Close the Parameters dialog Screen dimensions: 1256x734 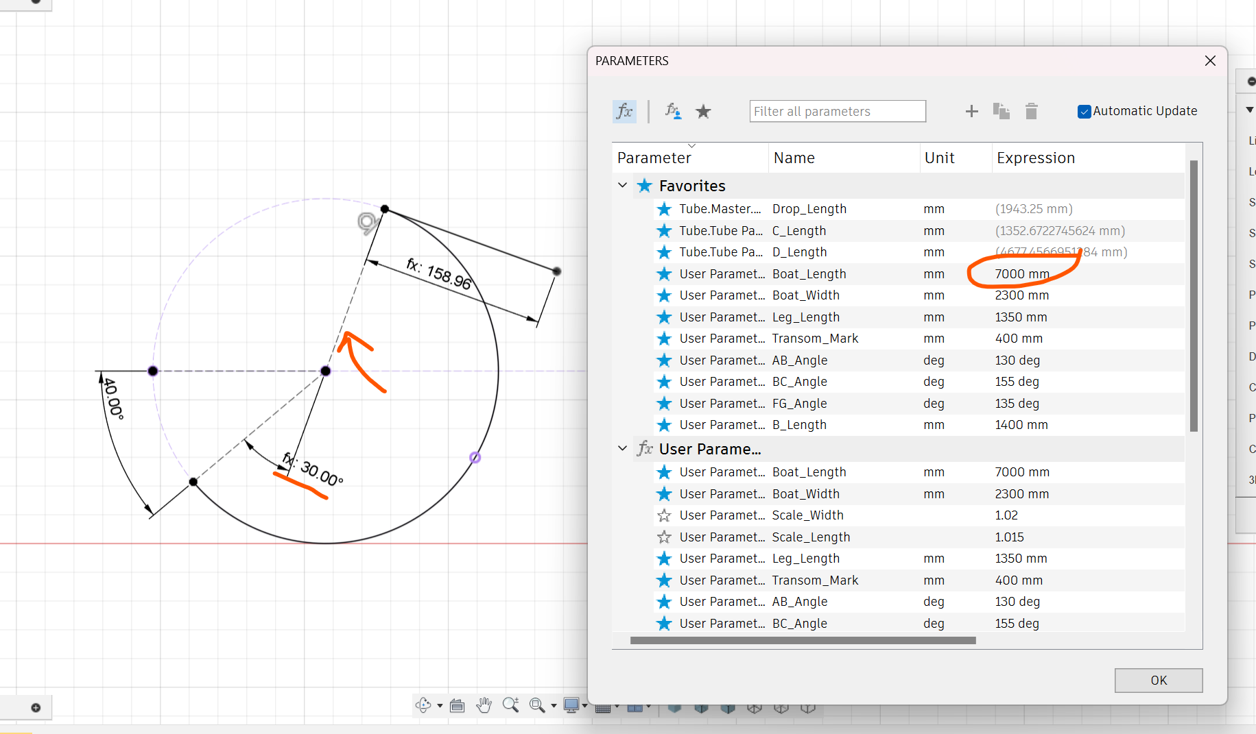(1210, 60)
